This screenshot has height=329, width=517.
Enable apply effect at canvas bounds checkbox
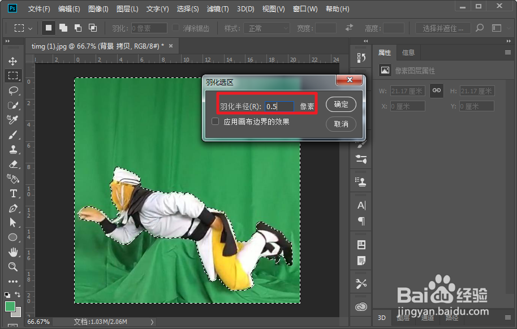click(x=216, y=122)
